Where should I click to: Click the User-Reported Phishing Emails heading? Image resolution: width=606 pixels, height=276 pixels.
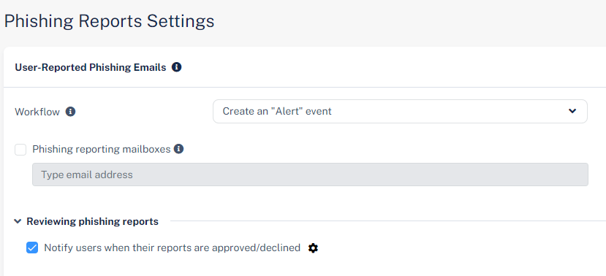[91, 68]
